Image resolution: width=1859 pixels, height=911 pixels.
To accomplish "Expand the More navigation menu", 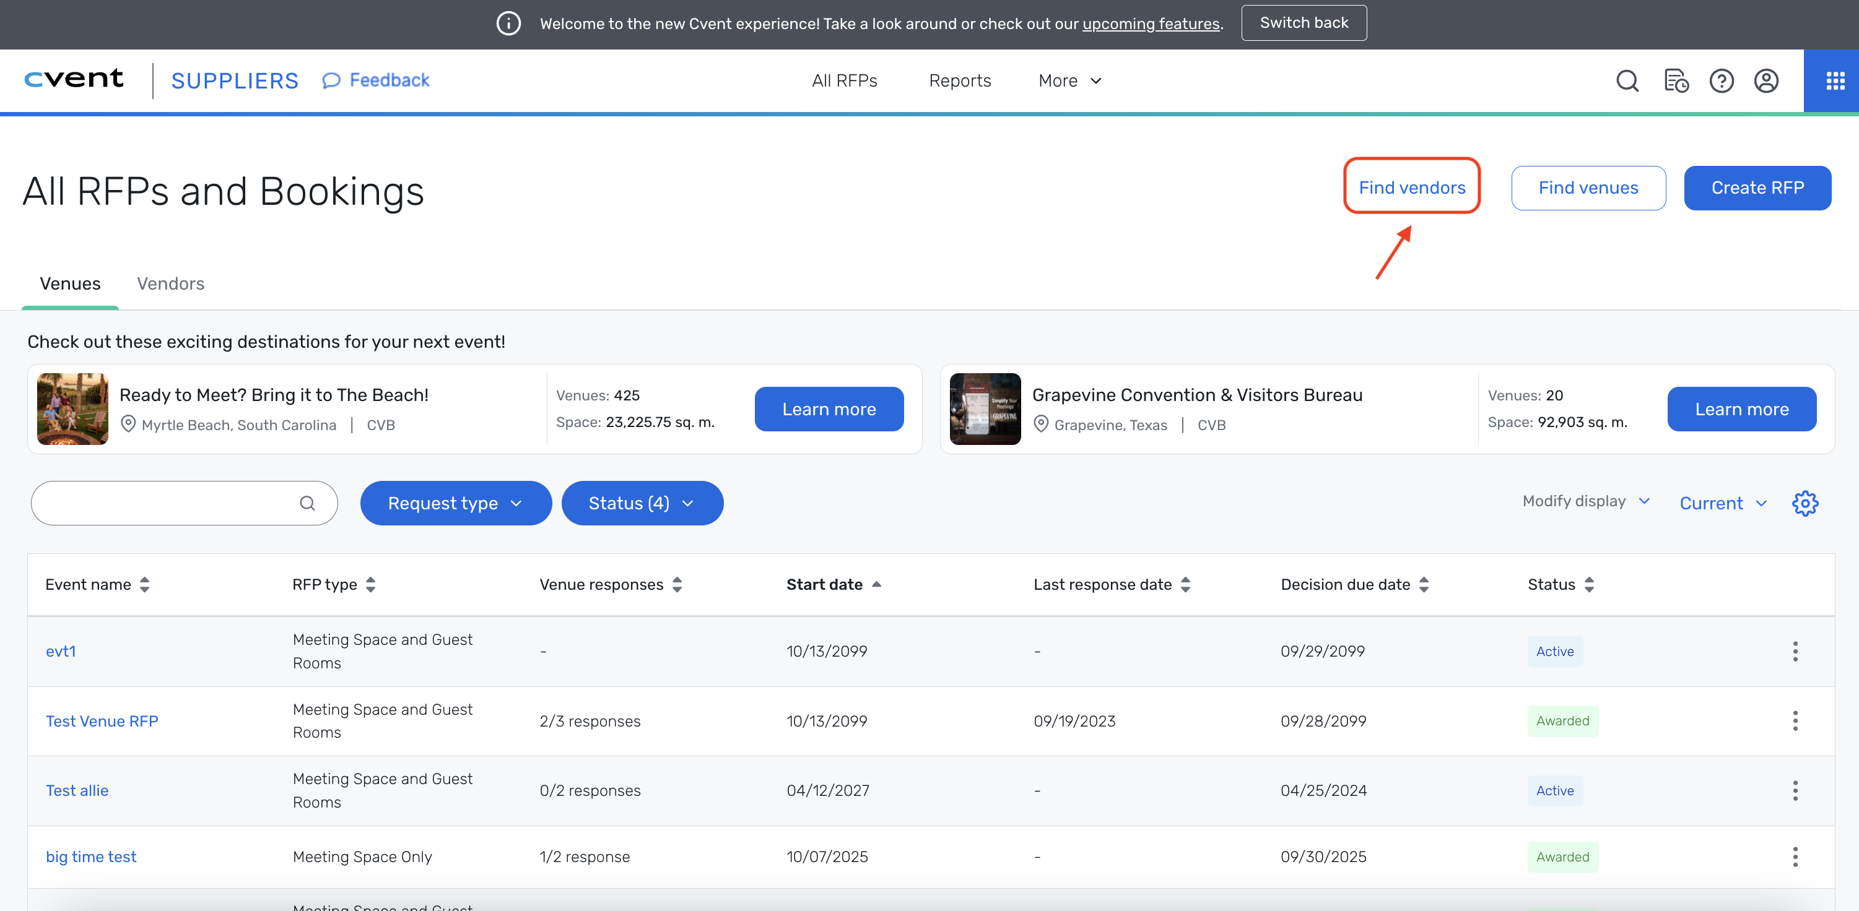I will tap(1069, 81).
